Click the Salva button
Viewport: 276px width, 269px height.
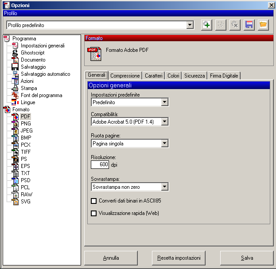[x=247, y=258]
